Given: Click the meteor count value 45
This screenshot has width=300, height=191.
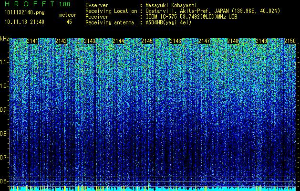Looking at the screenshot, I should tap(69, 22).
